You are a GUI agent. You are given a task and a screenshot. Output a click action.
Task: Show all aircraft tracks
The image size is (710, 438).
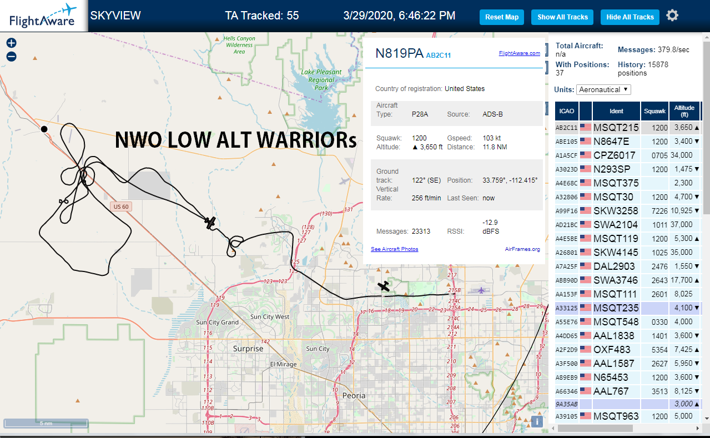click(x=562, y=17)
